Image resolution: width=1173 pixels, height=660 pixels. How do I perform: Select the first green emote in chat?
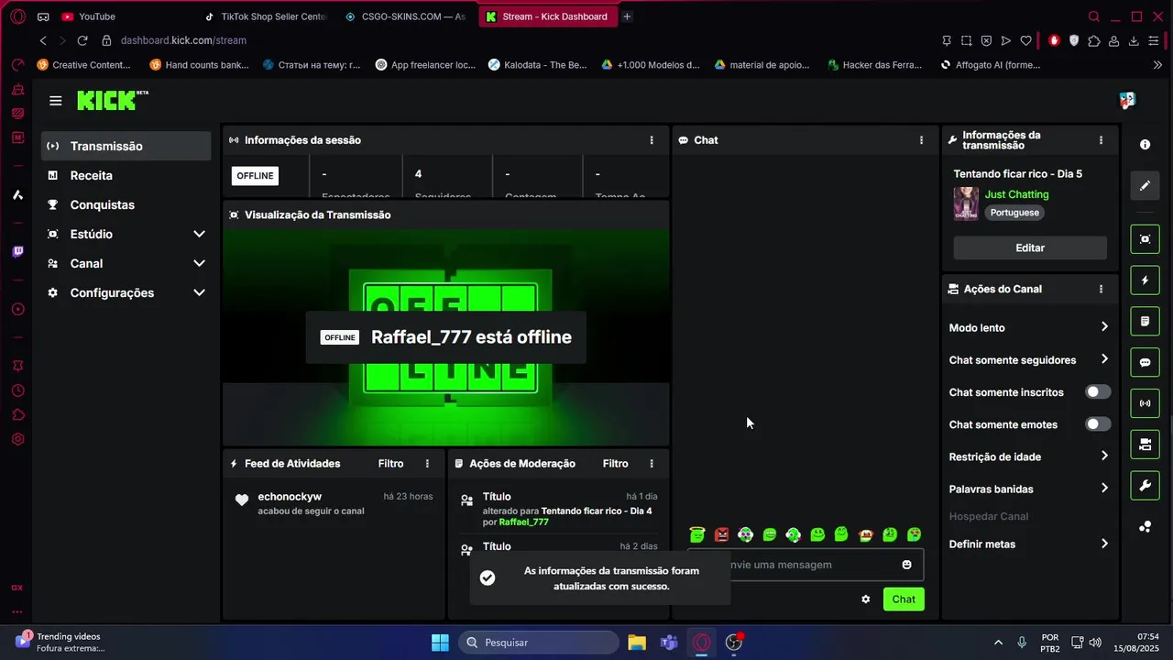(697, 534)
